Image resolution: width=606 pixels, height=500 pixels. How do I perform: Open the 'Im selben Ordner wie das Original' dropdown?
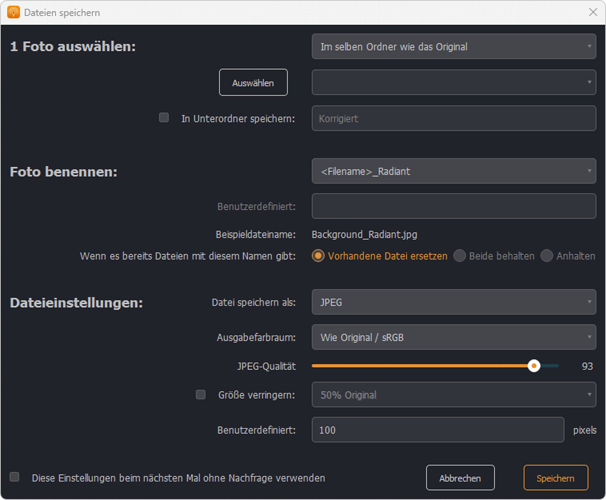[454, 47]
